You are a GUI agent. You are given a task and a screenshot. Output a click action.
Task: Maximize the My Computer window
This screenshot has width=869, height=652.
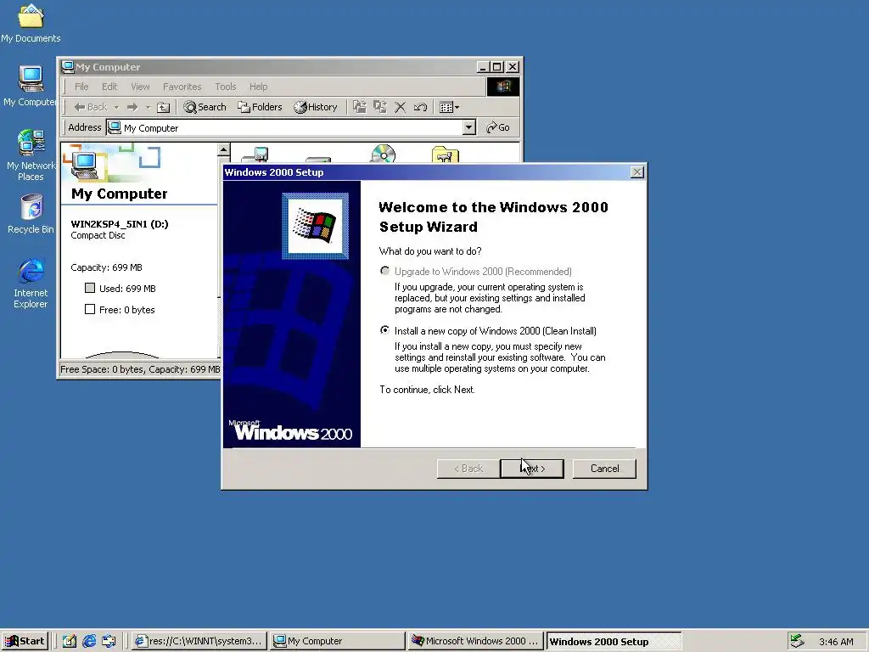click(x=497, y=67)
